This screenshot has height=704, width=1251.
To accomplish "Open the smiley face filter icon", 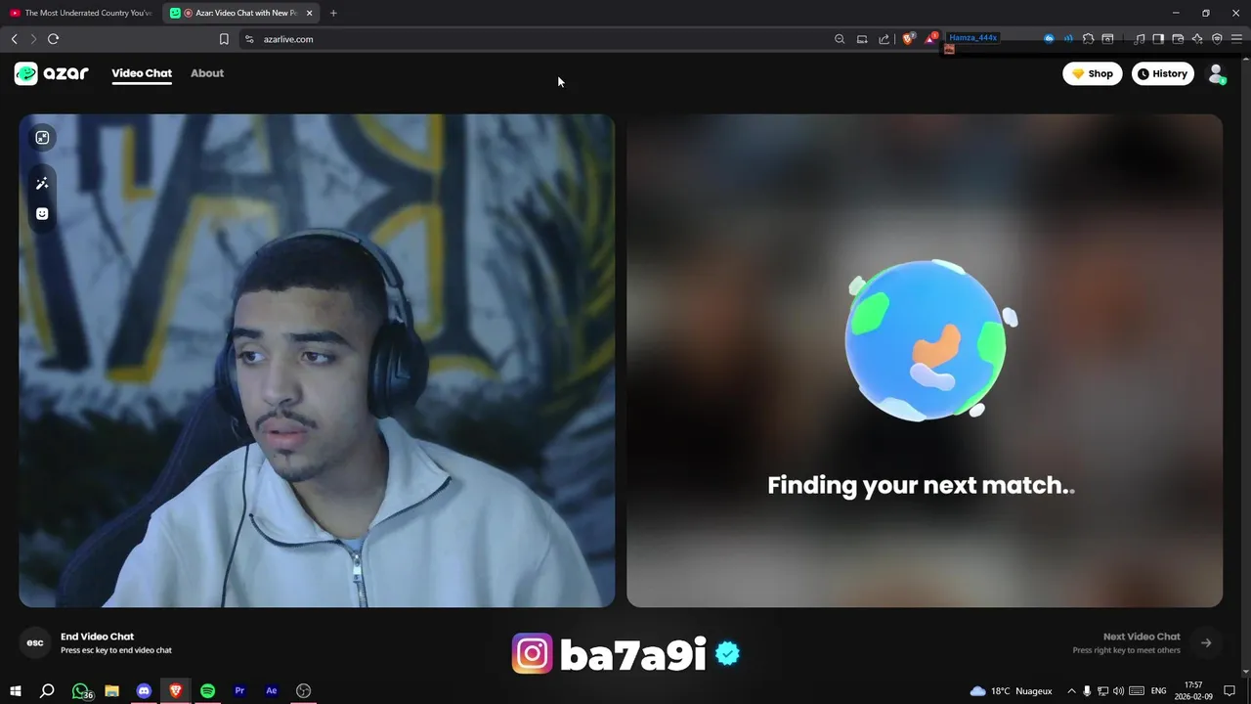I will (x=42, y=213).
